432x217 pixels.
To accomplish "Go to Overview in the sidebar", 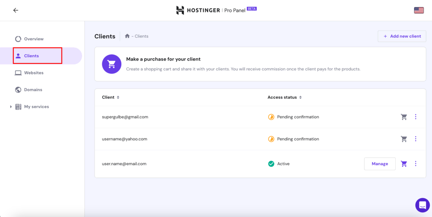I will coord(30,39).
